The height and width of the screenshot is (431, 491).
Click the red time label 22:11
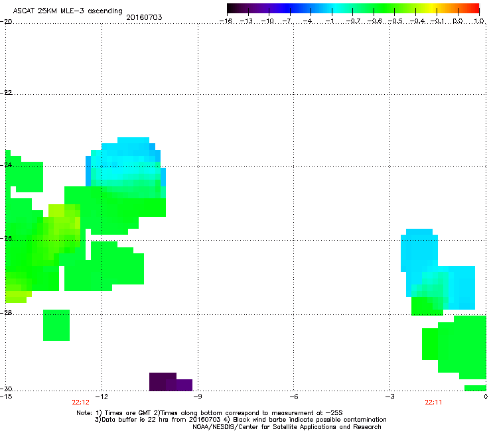click(433, 402)
